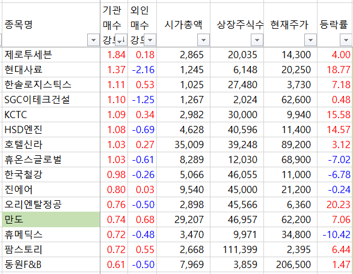Click the KCTC stock name cell
The width and height of the screenshot is (353, 274).
(51, 115)
